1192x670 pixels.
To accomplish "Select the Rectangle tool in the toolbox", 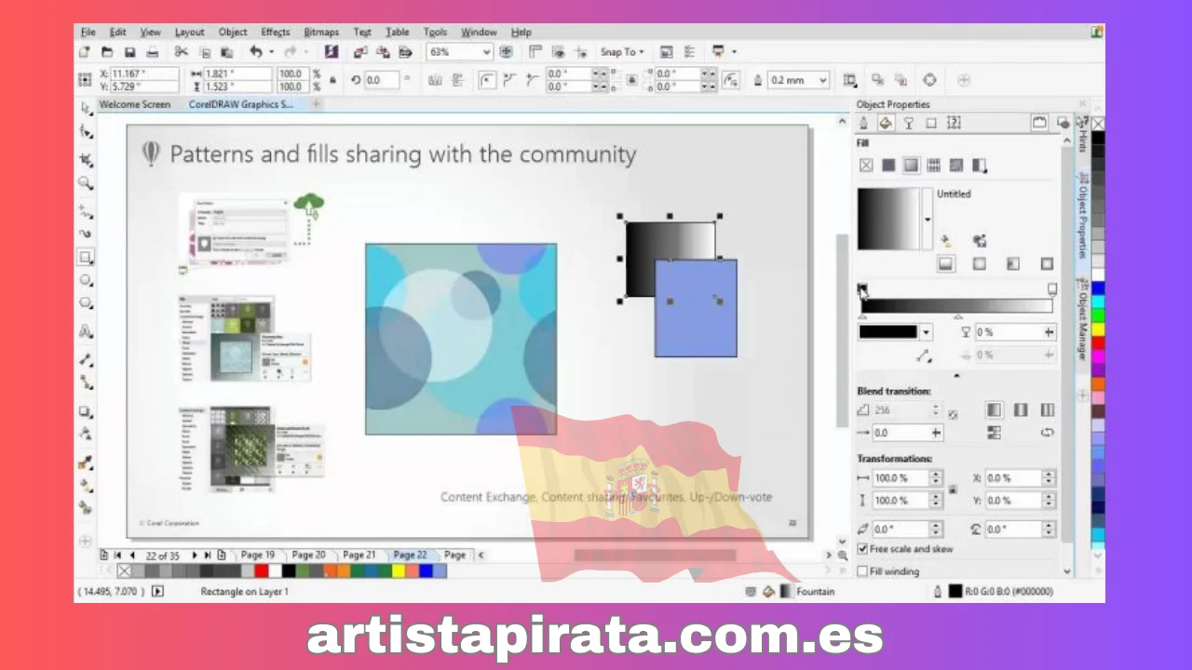I will (x=86, y=257).
